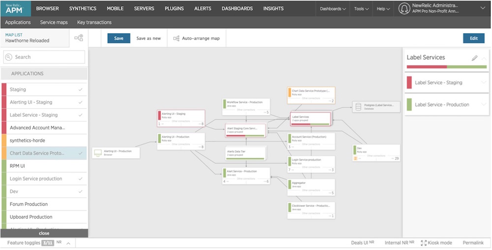Switch to the Service maps tab
The height and width of the screenshot is (250, 492).
pos(54,22)
